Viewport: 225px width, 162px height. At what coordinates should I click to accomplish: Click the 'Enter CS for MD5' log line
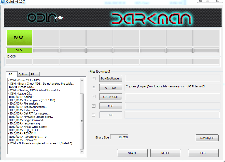(x=25, y=80)
